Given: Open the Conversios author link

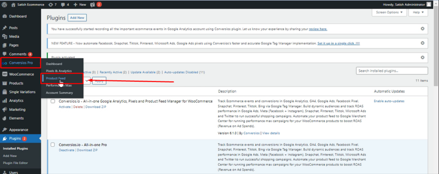Looking at the screenshot, I should point(251,133).
